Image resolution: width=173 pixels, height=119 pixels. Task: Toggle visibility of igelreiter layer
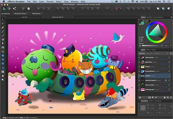click(169, 62)
